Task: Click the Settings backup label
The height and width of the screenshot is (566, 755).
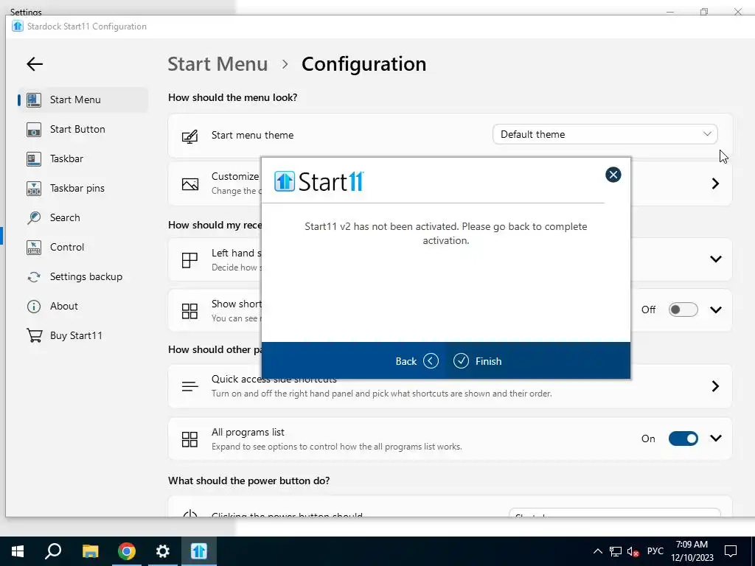Action: 86,277
